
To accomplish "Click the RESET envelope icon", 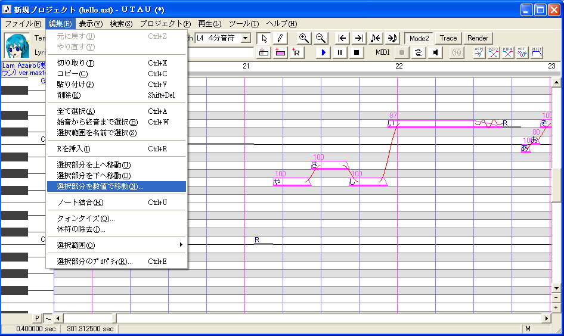I will [x=537, y=52].
